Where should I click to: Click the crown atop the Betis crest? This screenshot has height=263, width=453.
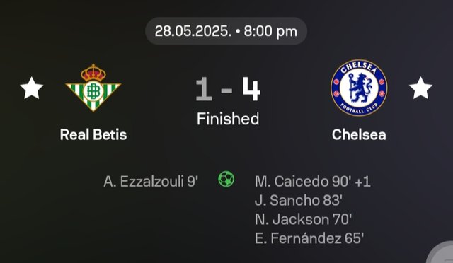coord(93,72)
